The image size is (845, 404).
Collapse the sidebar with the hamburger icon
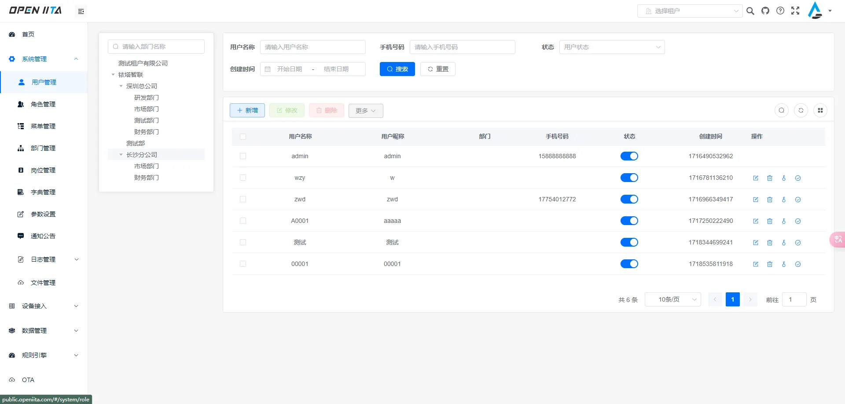[x=81, y=11]
